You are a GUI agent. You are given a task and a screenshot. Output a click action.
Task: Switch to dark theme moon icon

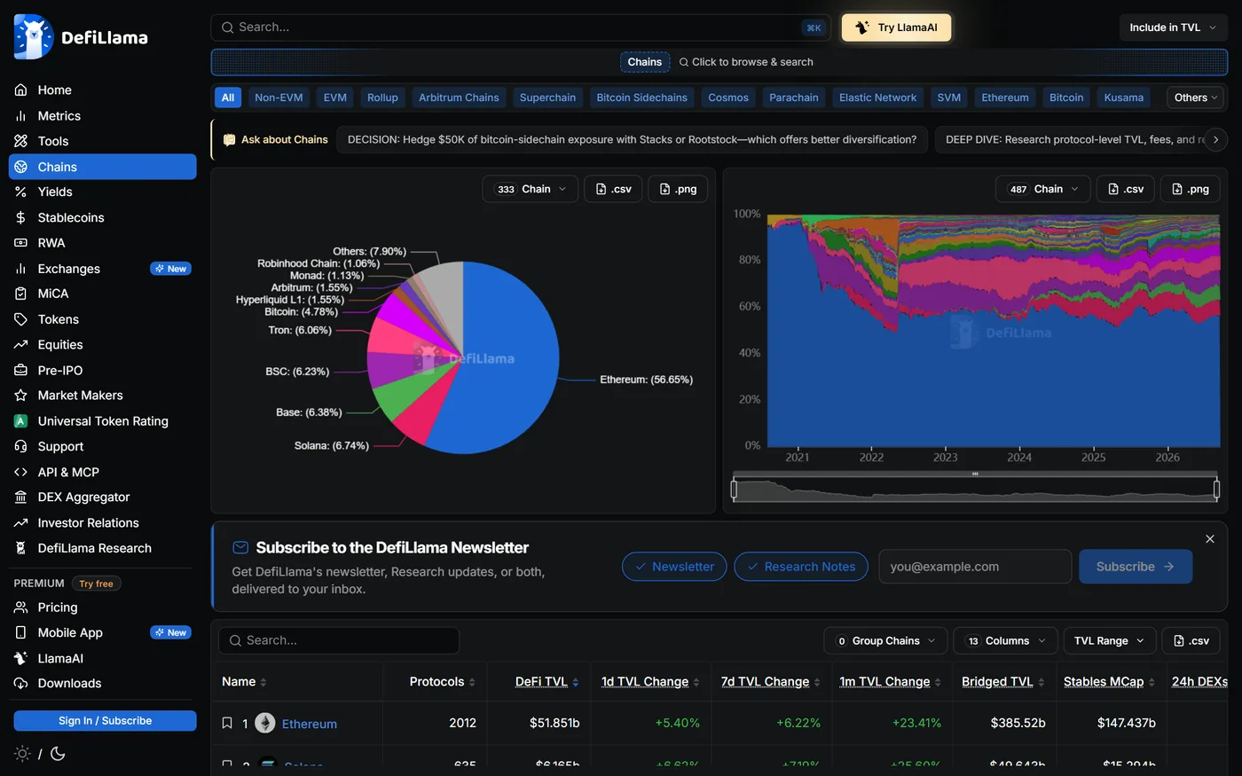pos(58,754)
